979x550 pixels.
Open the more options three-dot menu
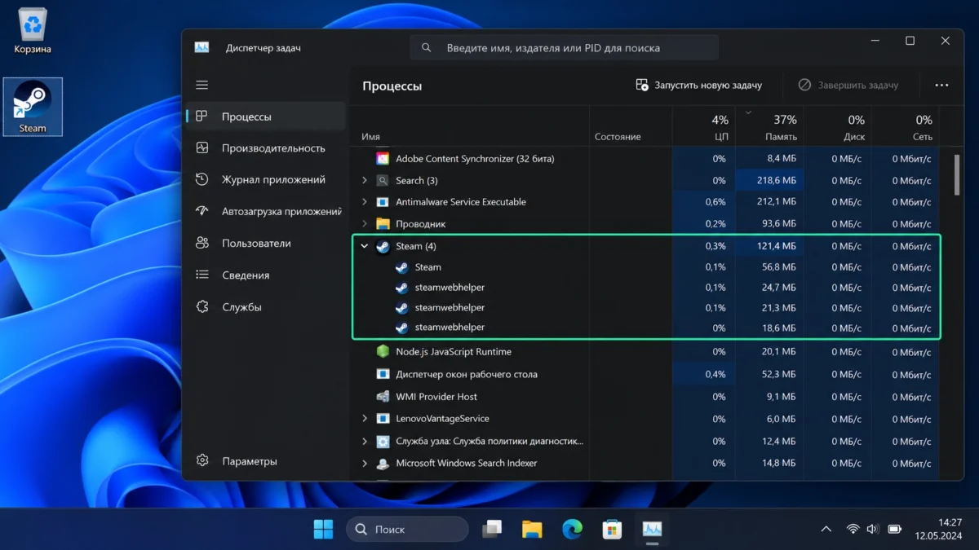[x=941, y=85]
